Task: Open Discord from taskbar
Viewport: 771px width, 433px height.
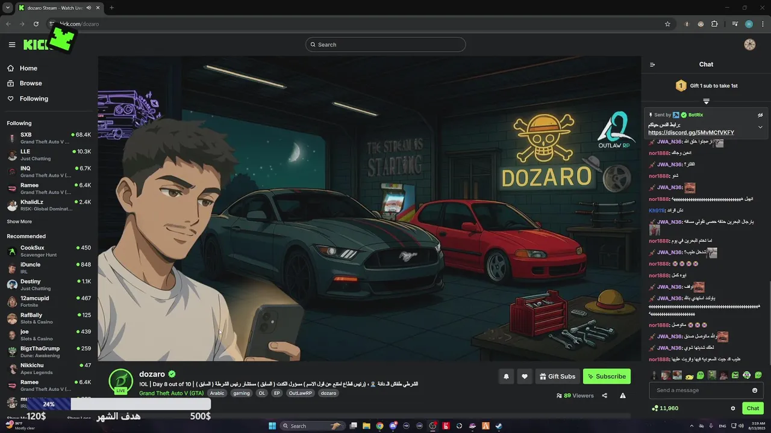Action: point(393,426)
